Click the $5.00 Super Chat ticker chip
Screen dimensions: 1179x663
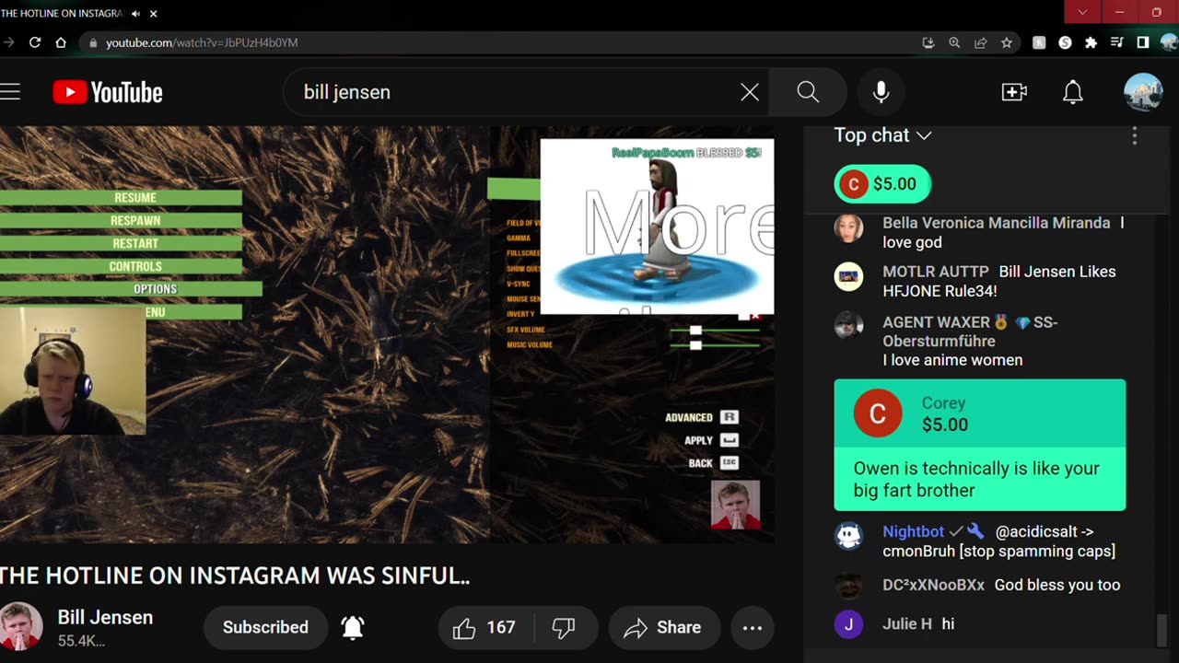coord(882,184)
